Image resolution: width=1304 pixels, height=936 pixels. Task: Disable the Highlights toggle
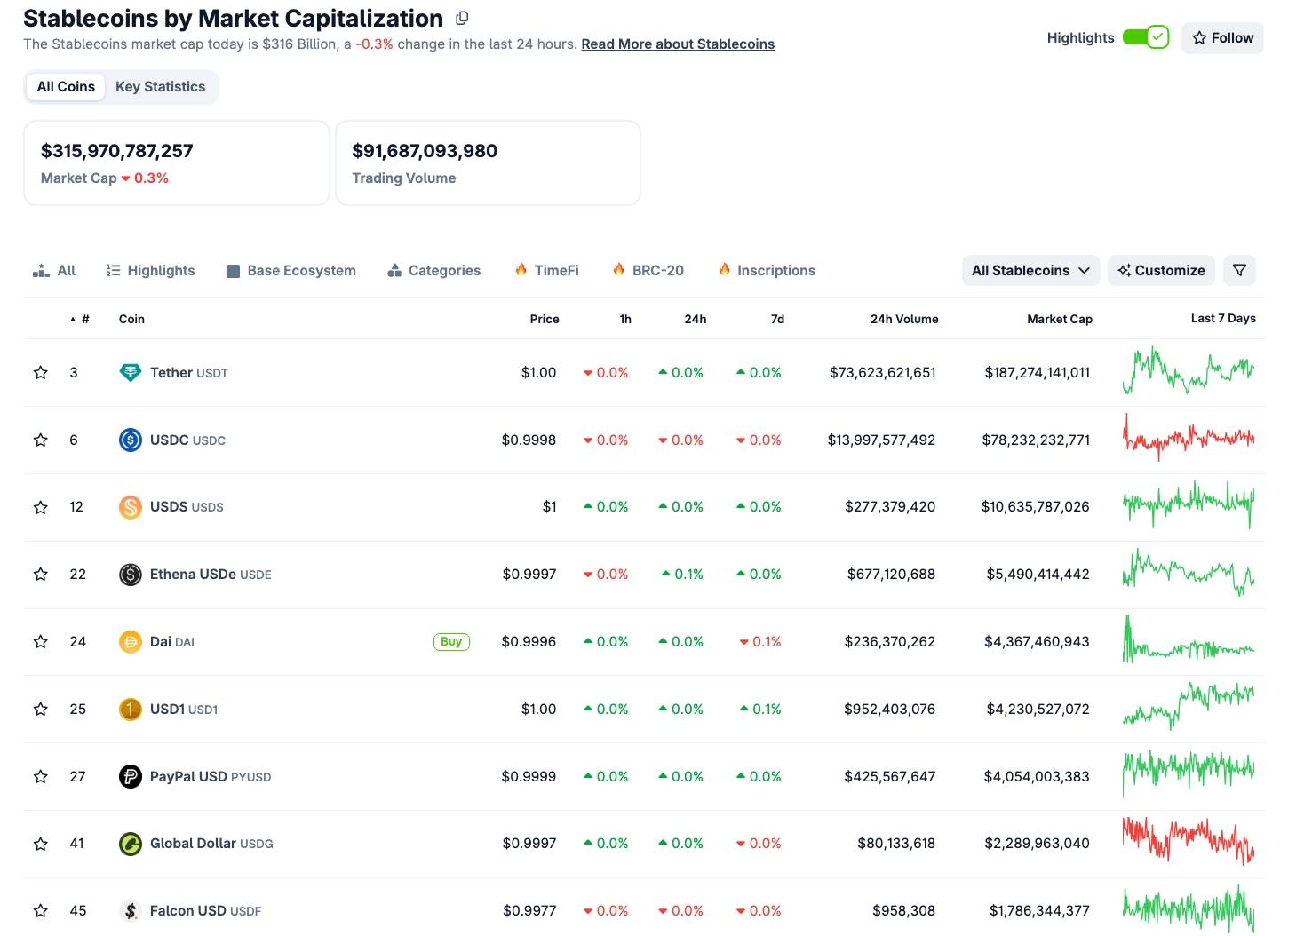pos(1146,37)
